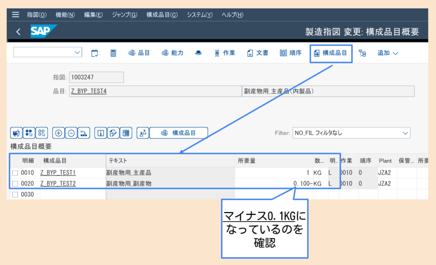Viewport: 436px width, 265px height.
Task: Click the info icon in the item toolbar
Action: 100,133
